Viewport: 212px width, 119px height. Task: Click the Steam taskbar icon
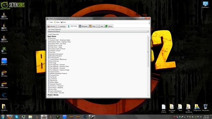coord(92,117)
